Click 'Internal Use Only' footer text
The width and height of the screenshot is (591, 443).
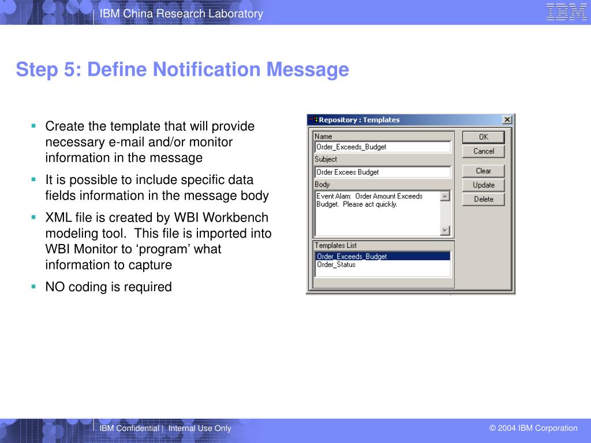coord(200,429)
